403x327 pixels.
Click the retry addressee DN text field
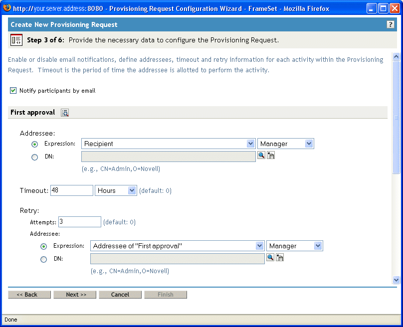[x=178, y=259]
